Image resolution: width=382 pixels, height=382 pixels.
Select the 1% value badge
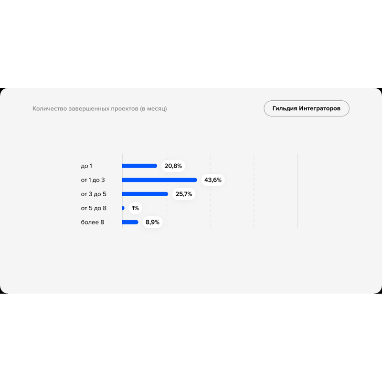coord(135,208)
